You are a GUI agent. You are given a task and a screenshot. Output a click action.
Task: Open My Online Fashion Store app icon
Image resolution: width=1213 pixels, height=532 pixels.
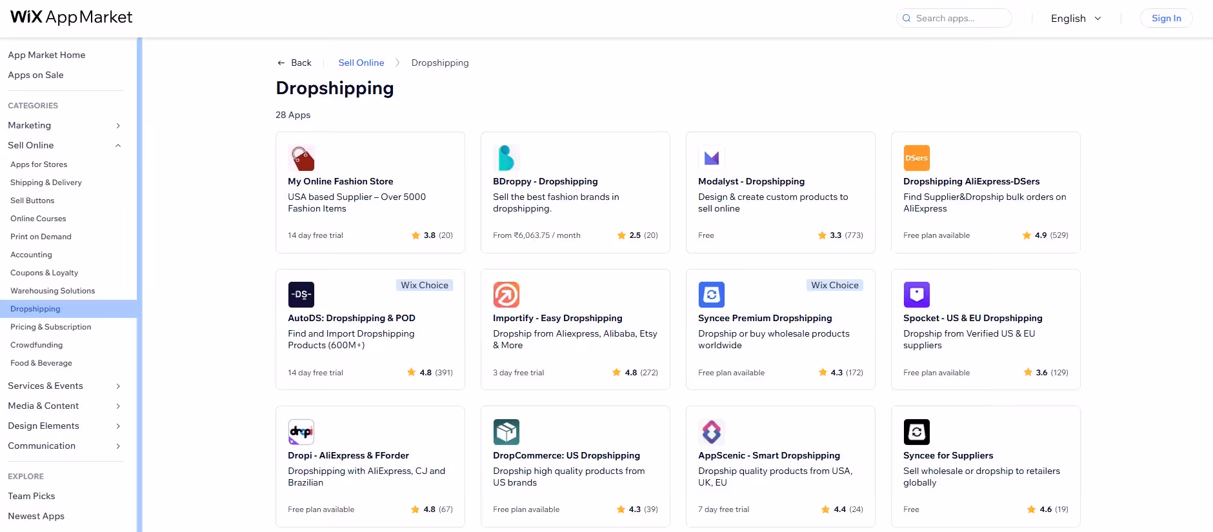coord(301,158)
